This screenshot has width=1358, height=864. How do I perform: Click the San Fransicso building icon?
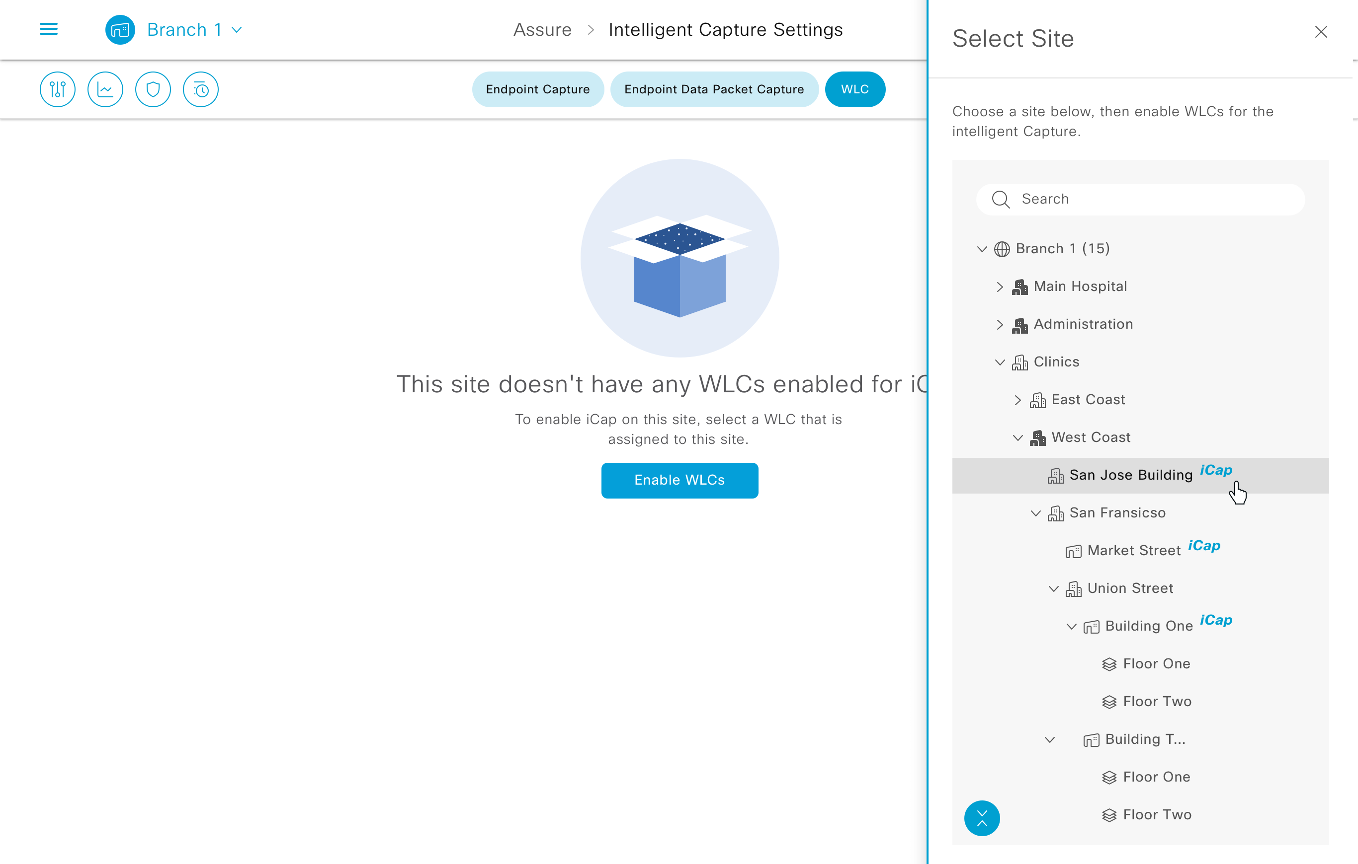pyautogui.click(x=1055, y=513)
